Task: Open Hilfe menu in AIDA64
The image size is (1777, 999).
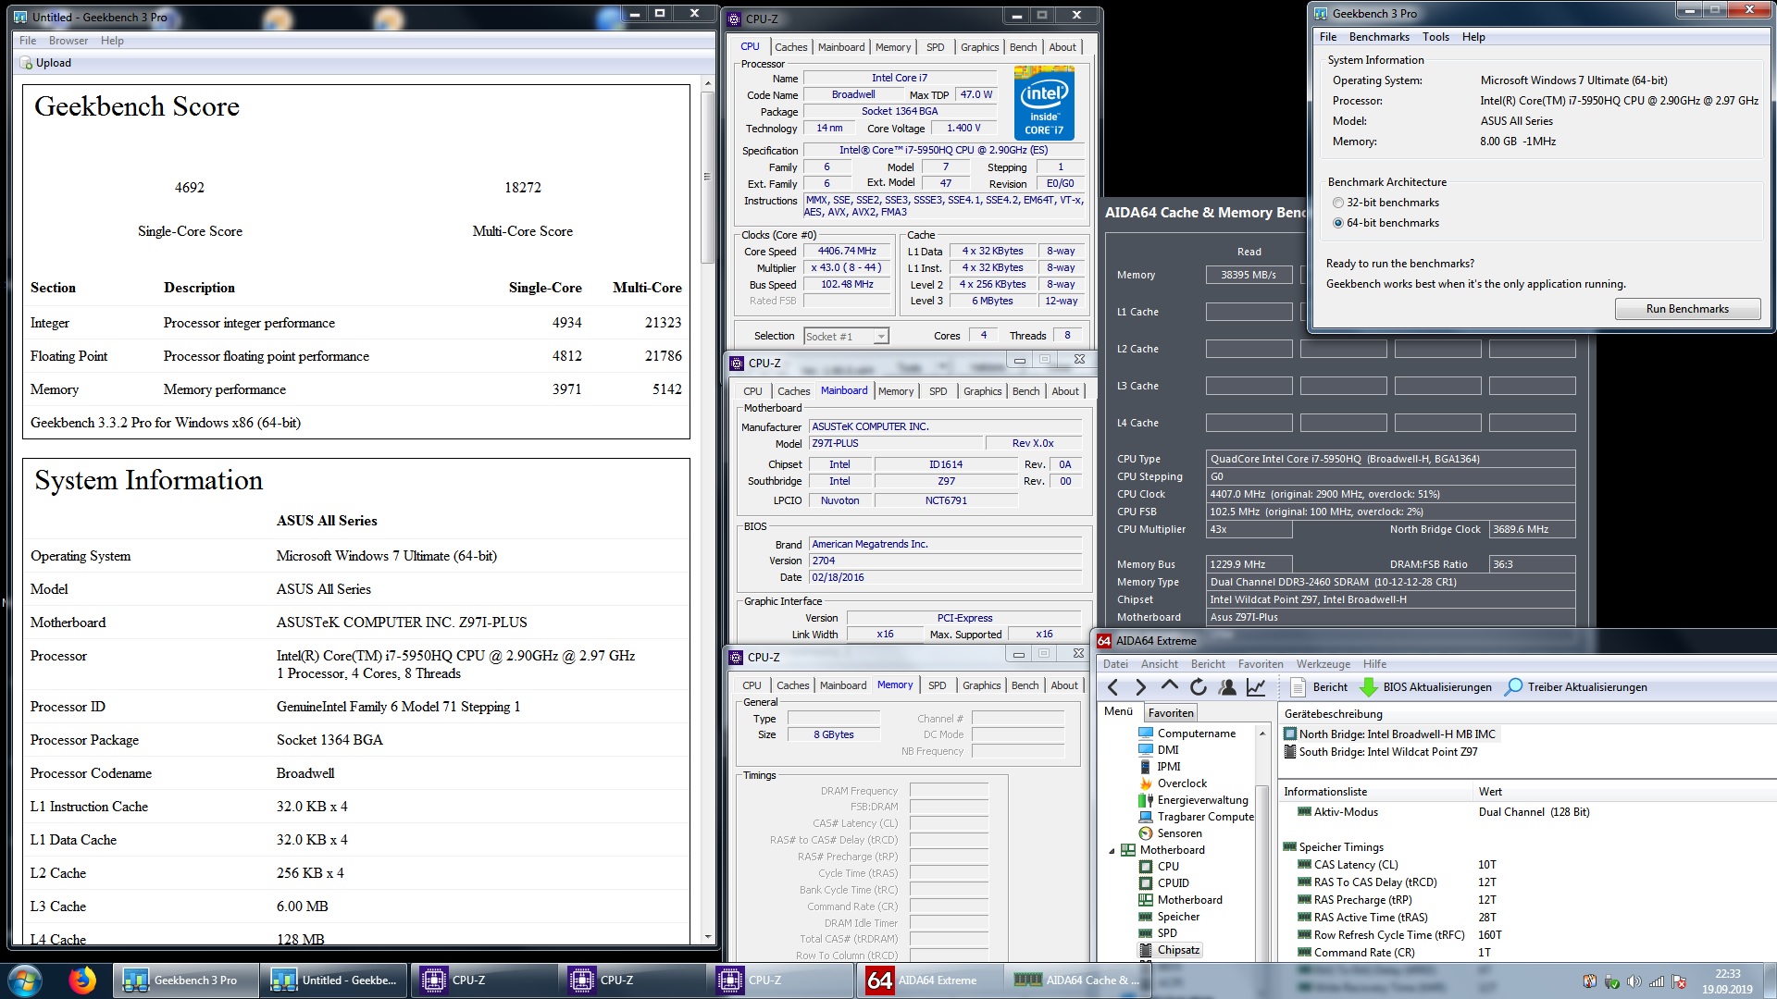Action: (x=1374, y=663)
